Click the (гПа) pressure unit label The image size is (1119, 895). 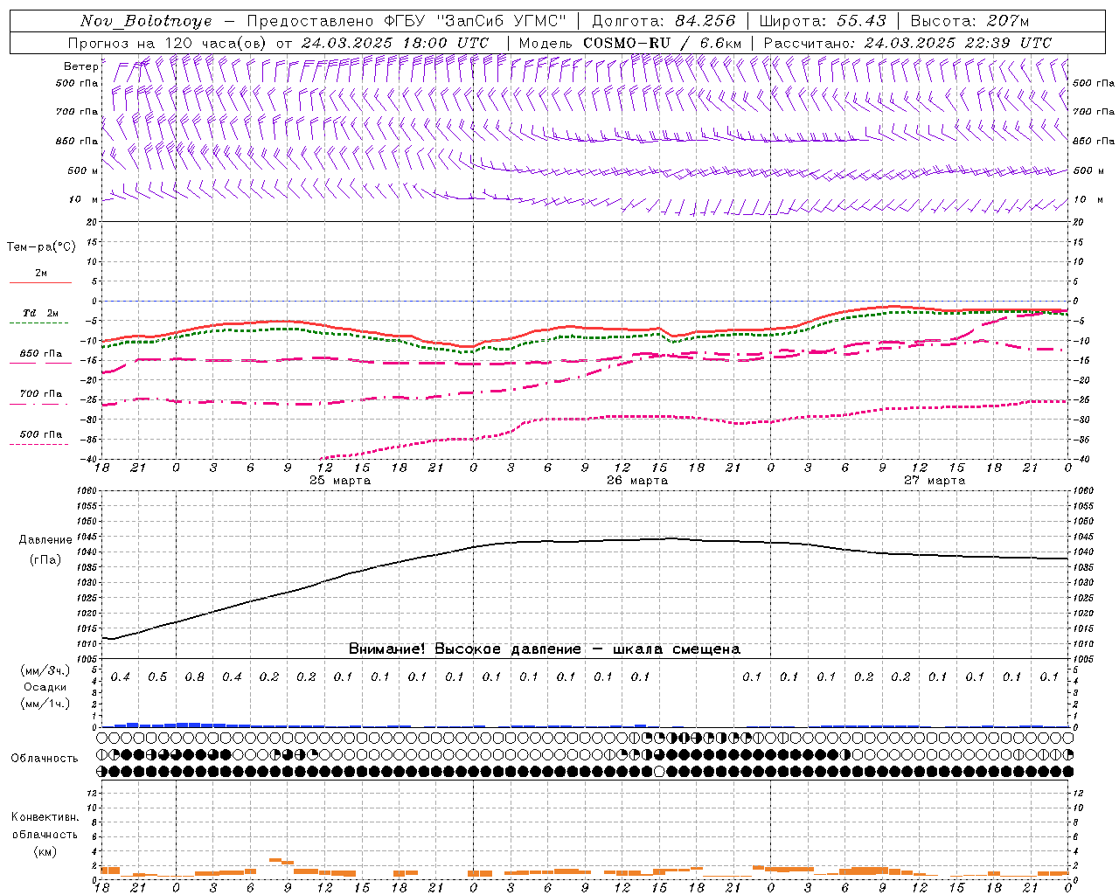point(45,559)
